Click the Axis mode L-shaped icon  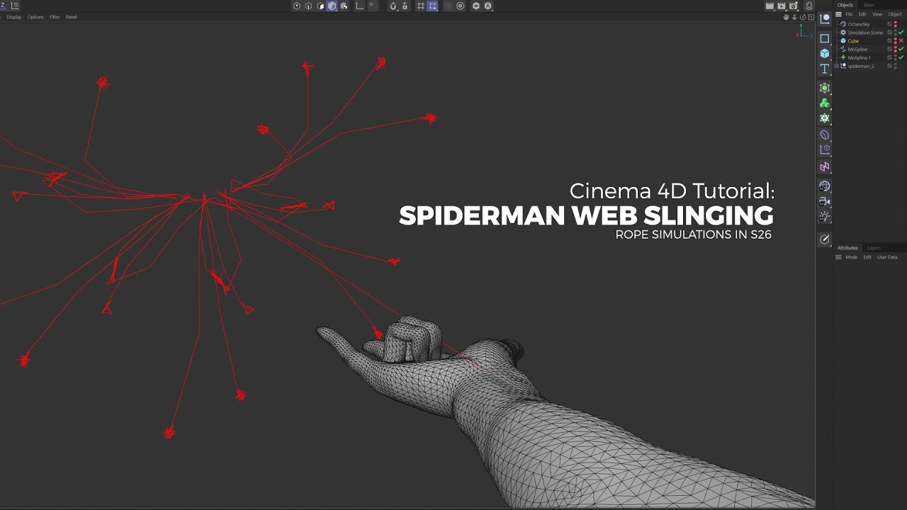point(359,6)
